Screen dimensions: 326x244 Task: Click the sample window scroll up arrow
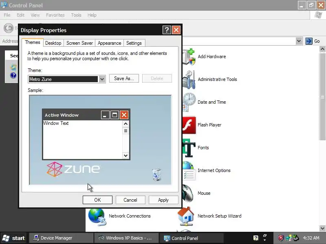[126, 124]
